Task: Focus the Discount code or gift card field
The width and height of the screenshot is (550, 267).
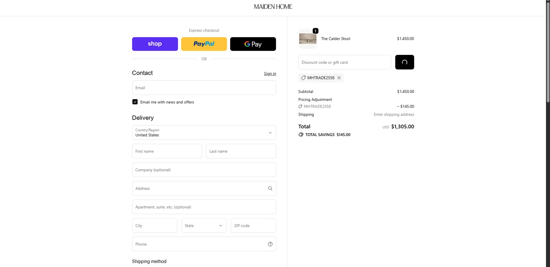Action: (x=345, y=62)
